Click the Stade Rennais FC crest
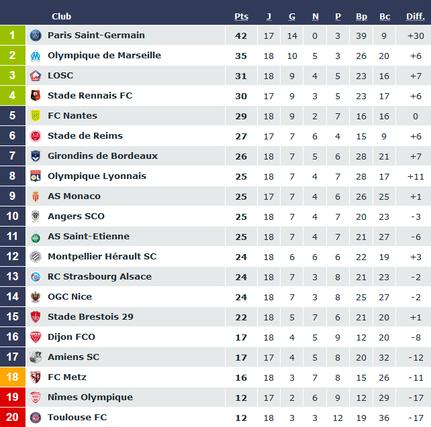Image resolution: width=431 pixels, height=427 pixels. pos(36,96)
